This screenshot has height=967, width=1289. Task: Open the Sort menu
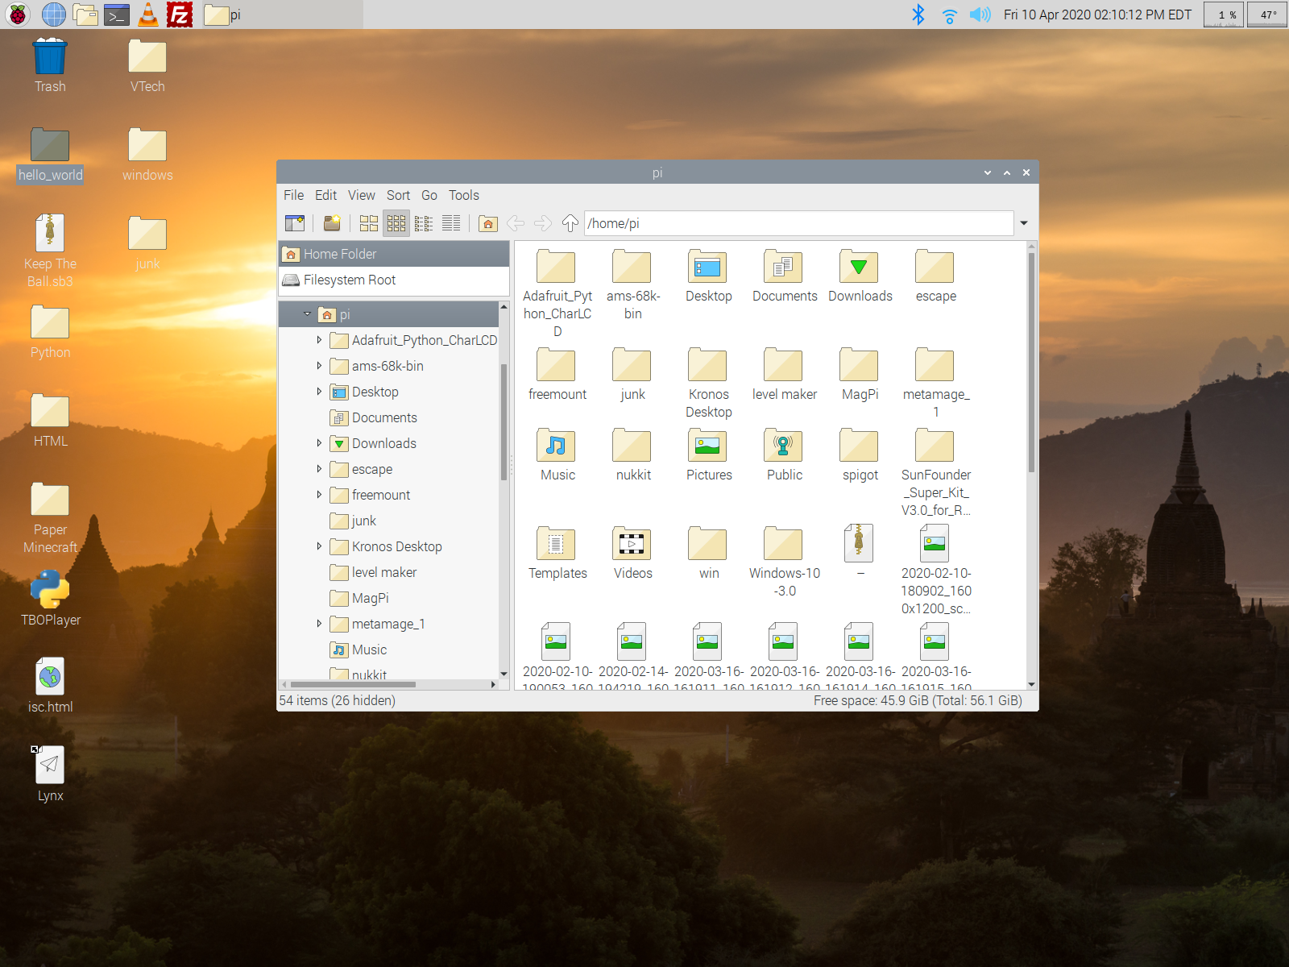[398, 195]
